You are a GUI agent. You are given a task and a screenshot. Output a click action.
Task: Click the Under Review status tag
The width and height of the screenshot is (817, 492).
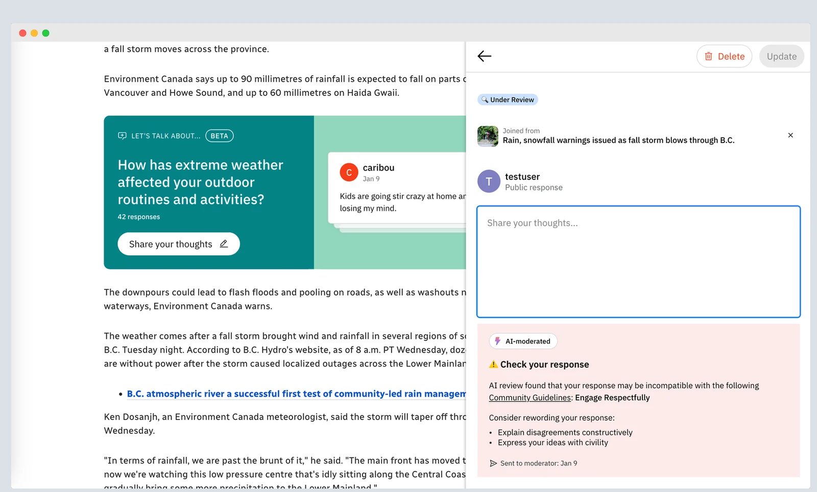pos(508,100)
